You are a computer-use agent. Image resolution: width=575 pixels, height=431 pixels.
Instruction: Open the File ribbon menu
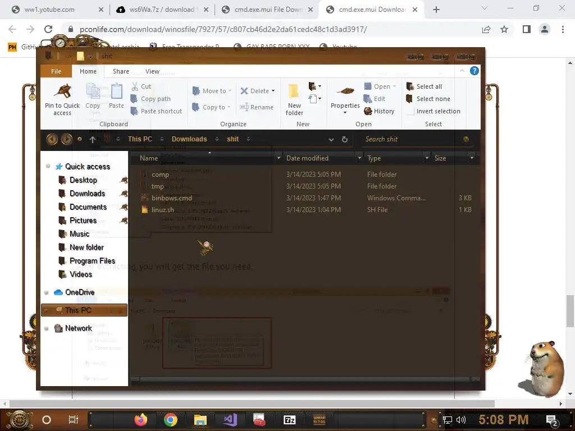56,71
